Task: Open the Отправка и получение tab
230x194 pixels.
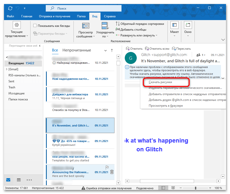Action: click(x=54, y=16)
